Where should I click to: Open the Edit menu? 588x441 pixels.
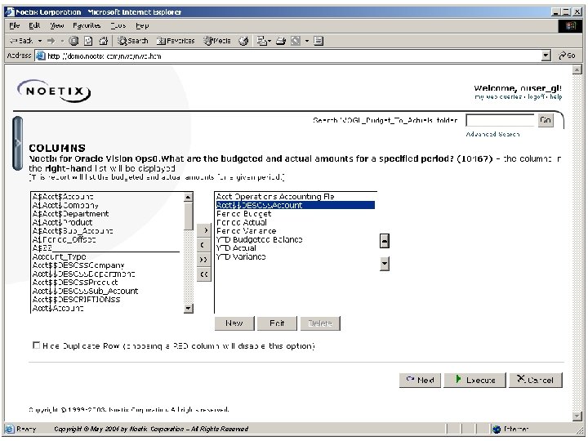(34, 25)
